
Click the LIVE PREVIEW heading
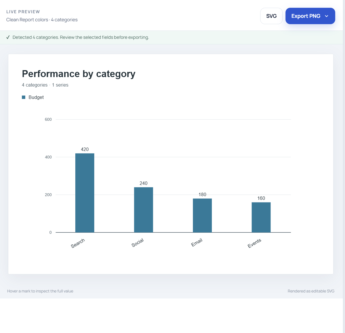click(x=23, y=12)
